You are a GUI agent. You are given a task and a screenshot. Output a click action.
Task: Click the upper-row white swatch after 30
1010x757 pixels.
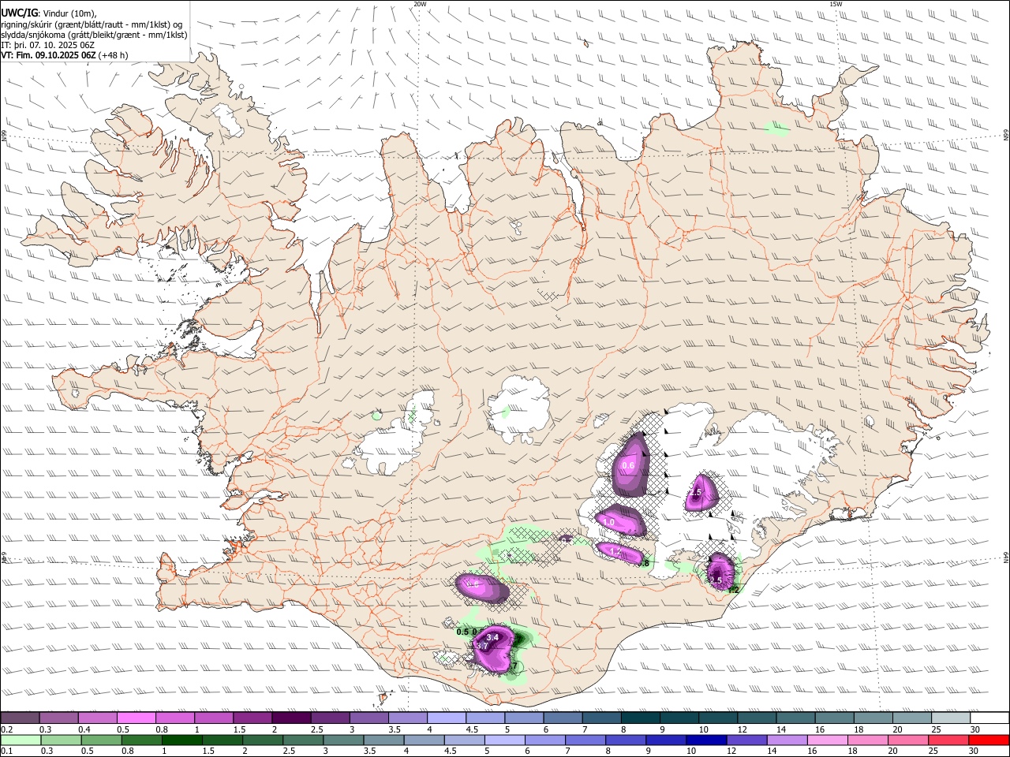(990, 718)
